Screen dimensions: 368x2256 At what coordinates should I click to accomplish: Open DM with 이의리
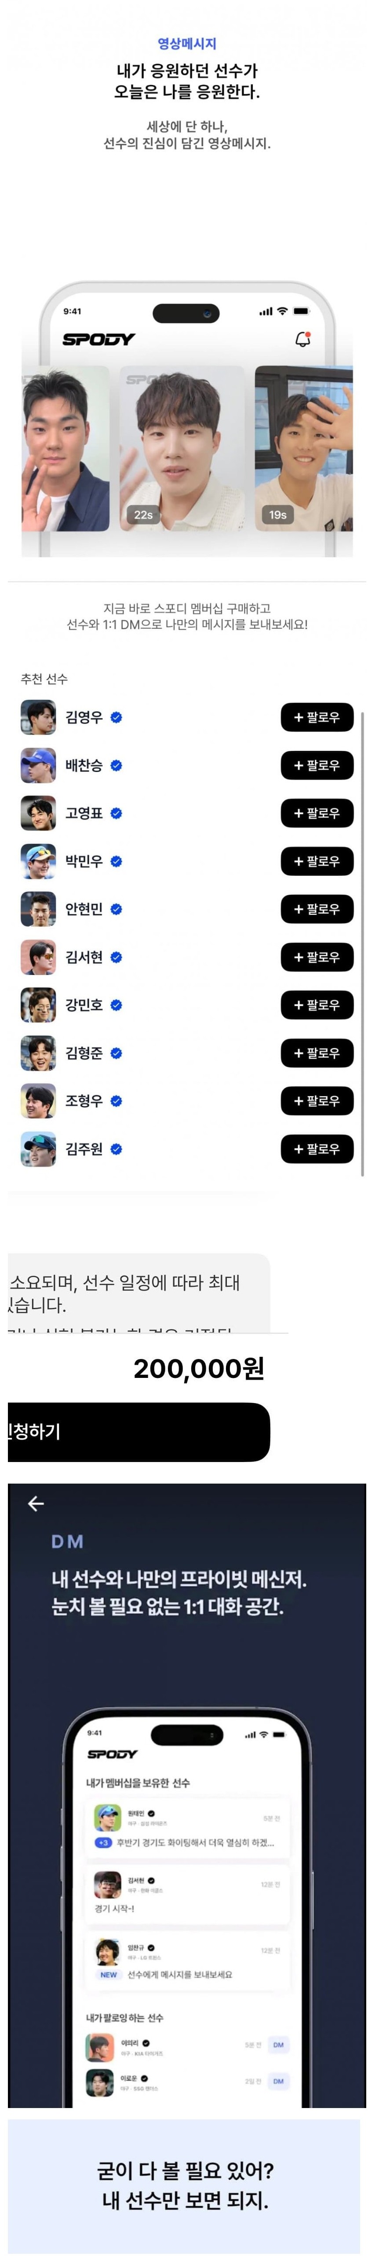[x=278, y=2045]
